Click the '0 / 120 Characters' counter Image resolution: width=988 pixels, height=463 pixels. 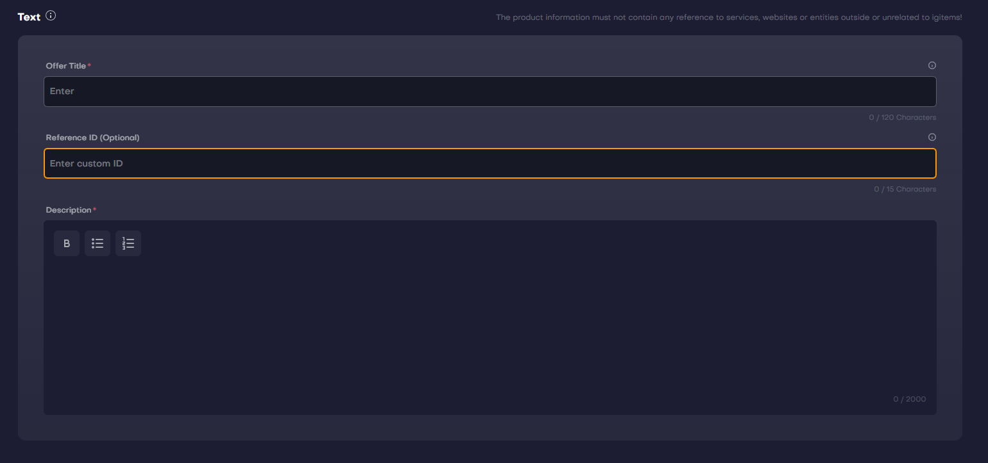[x=903, y=118]
